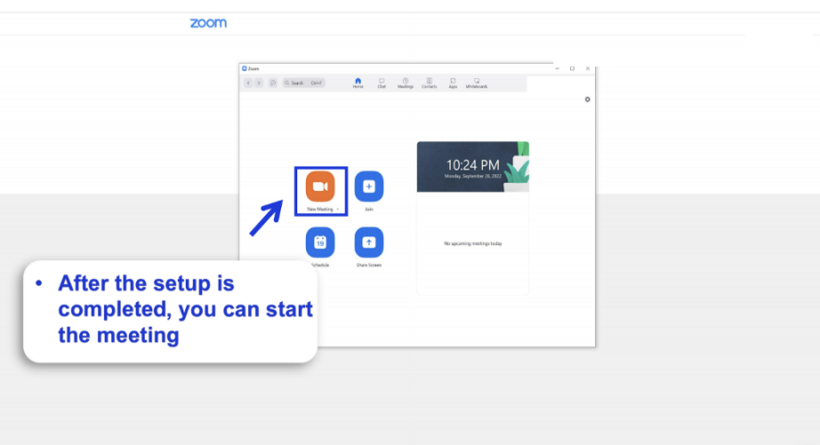The image size is (820, 445).
Task: Expand the New Meeting dropdown arrow
Action: point(338,210)
